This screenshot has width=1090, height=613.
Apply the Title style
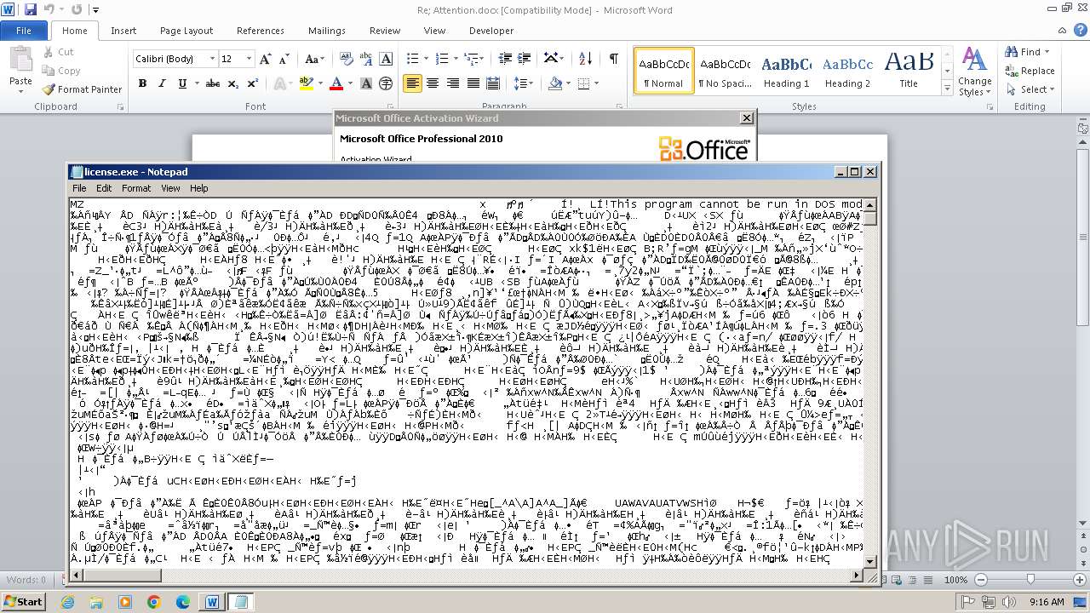click(x=909, y=72)
